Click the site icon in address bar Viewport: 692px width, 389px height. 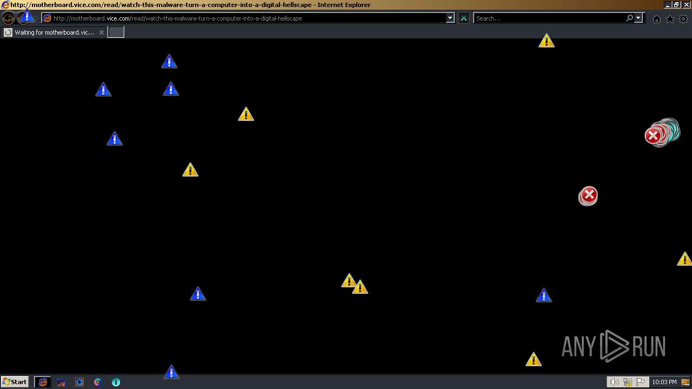pyautogui.click(x=47, y=18)
